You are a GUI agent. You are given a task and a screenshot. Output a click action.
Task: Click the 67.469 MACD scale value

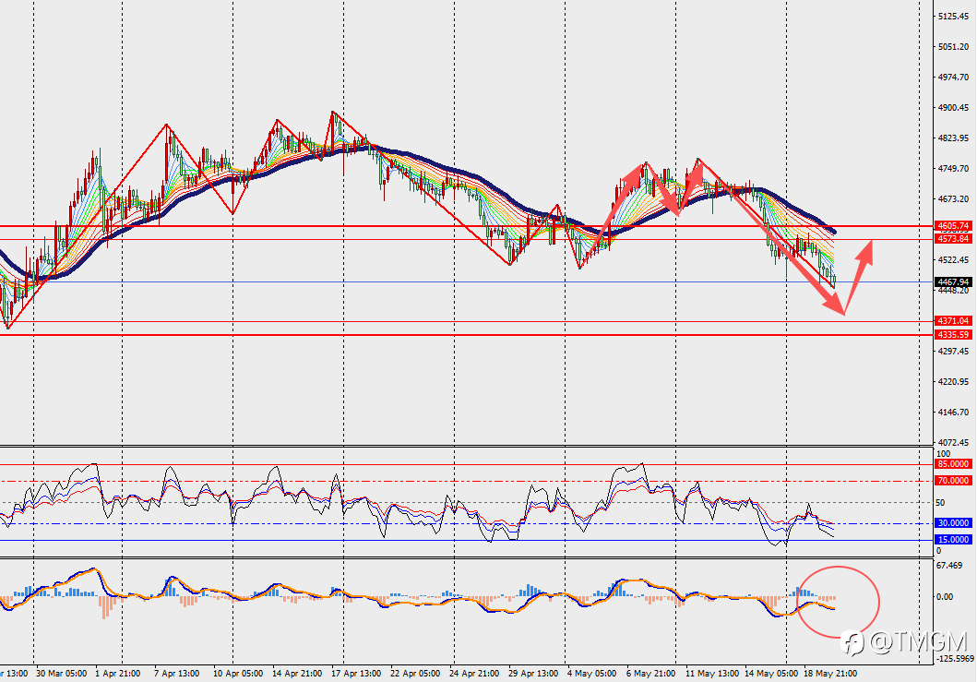click(x=950, y=566)
